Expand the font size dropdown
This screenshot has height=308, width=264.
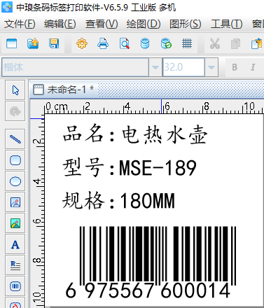point(211,67)
